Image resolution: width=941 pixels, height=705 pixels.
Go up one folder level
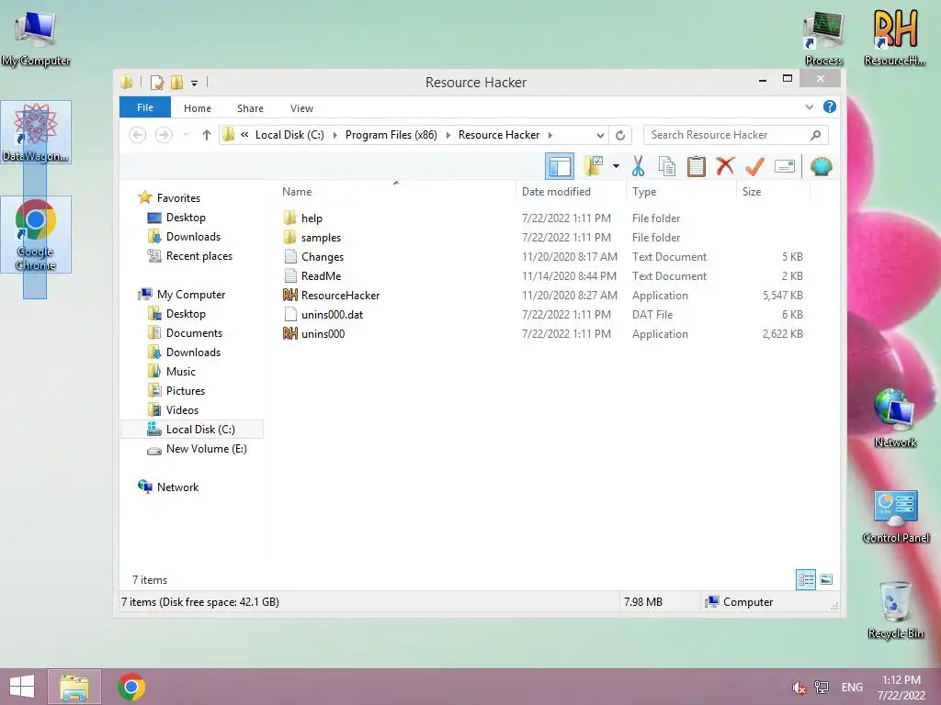(207, 135)
